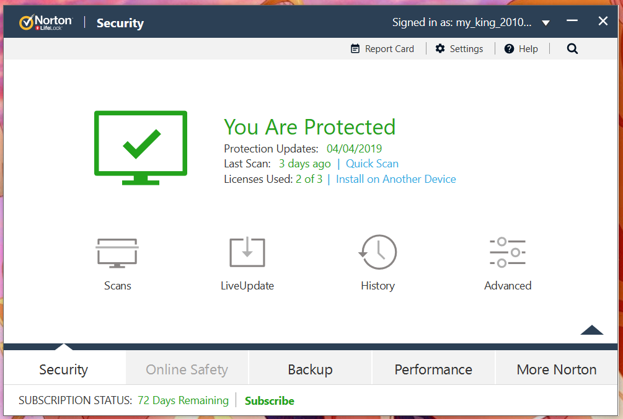The width and height of the screenshot is (623, 419).
Task: Run LiveUpdate via its download icon
Action: (x=247, y=252)
